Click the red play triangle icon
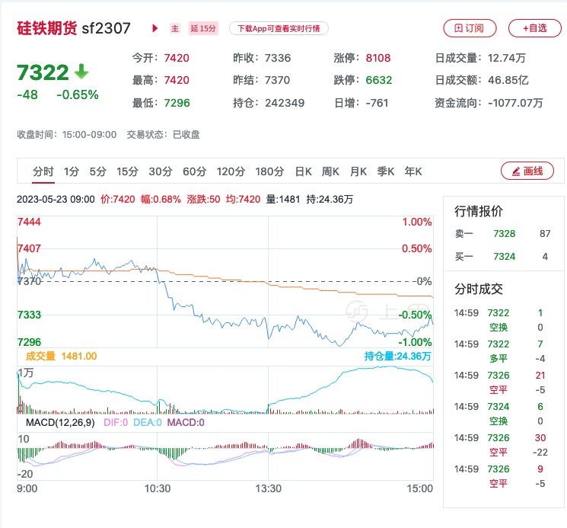This screenshot has width=567, height=528. [155, 28]
